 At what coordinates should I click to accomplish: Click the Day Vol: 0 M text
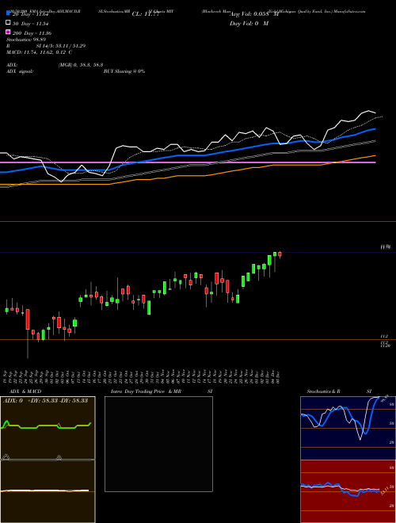(x=249, y=24)
